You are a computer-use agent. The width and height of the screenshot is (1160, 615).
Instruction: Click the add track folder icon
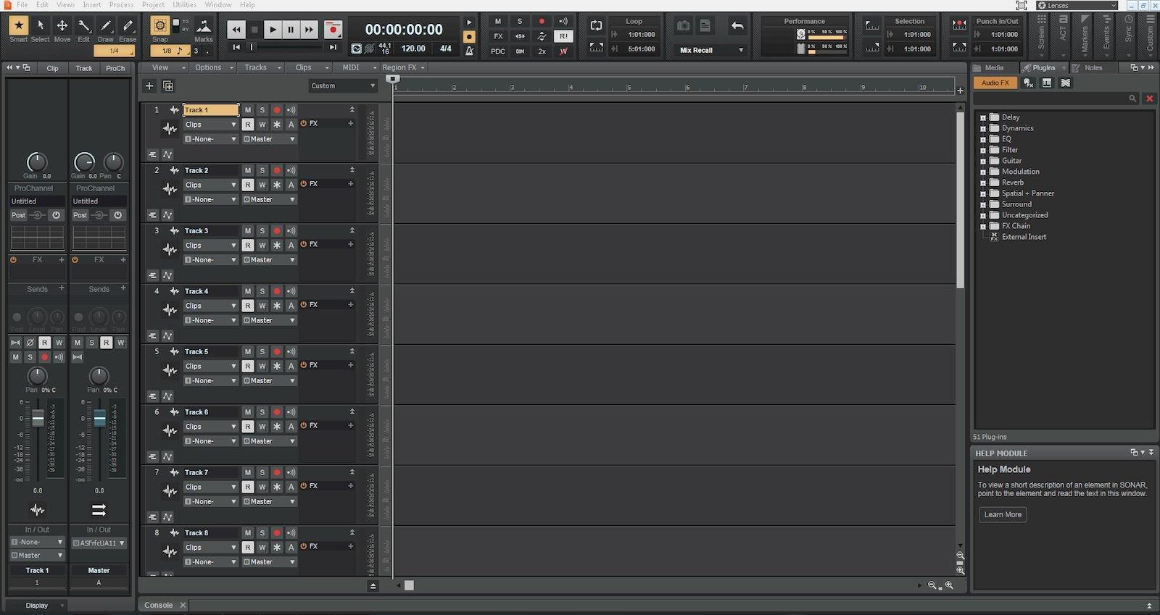pos(168,85)
